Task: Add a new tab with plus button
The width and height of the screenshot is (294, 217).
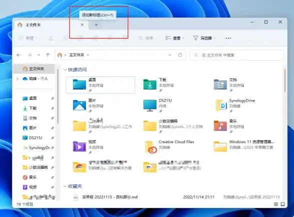Action: click(96, 25)
